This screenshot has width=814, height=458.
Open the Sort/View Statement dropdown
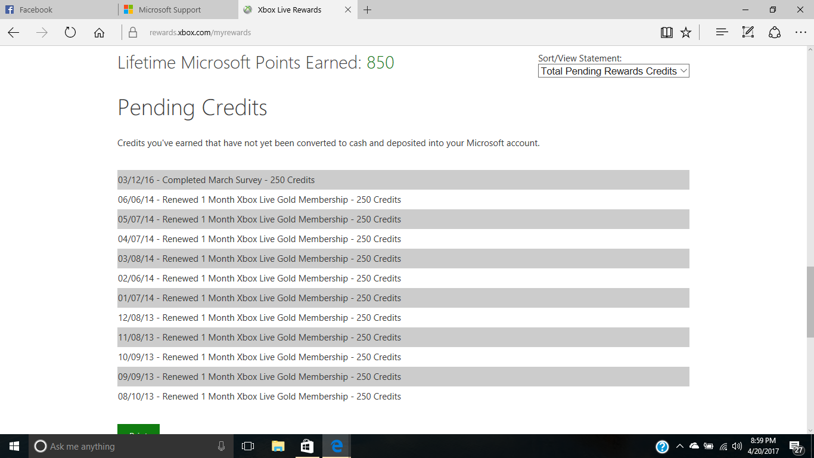point(613,71)
